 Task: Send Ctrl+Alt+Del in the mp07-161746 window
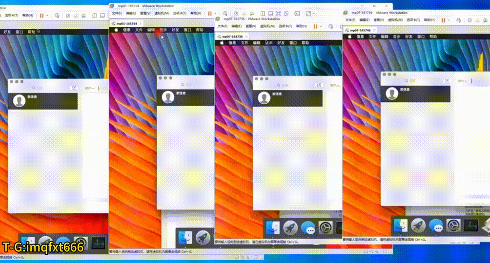pos(458,20)
